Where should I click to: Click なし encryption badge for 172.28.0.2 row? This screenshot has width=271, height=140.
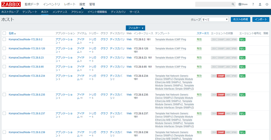pyautogui.click(x=242, y=39)
